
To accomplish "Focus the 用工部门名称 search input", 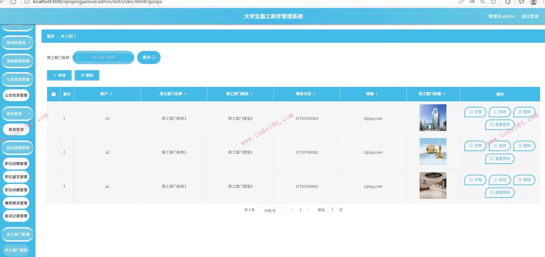I will coord(103,57).
